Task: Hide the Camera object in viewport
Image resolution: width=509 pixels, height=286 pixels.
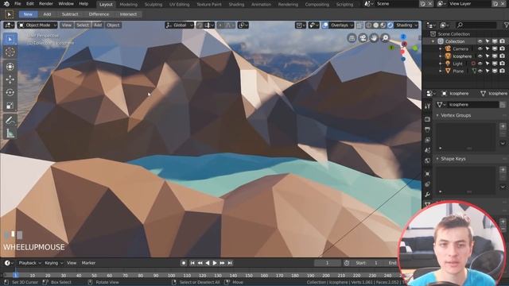Action: (x=480, y=48)
